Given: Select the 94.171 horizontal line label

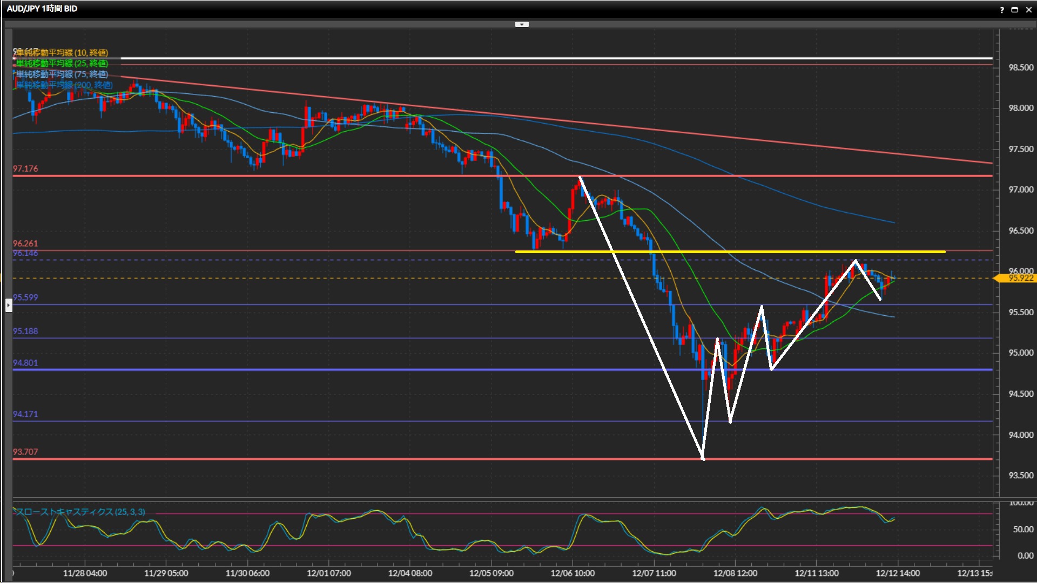Looking at the screenshot, I should click(x=25, y=414).
